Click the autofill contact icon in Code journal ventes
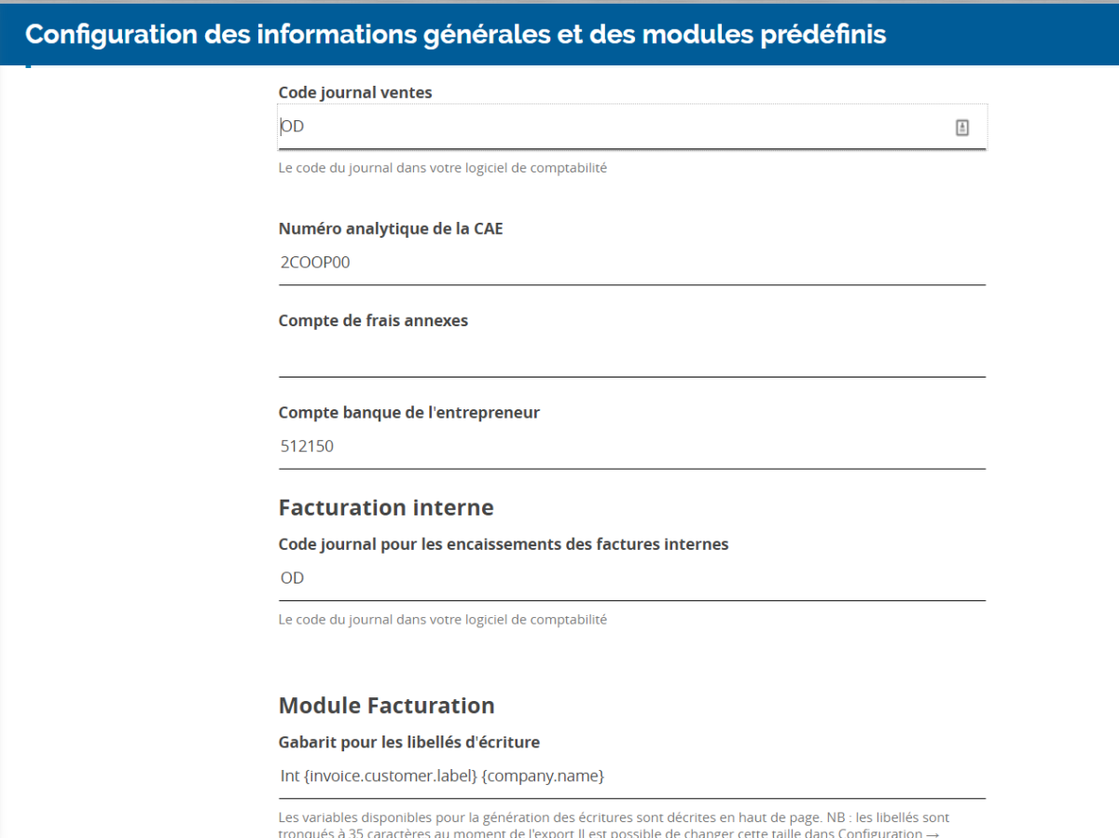This screenshot has width=1119, height=838. (962, 128)
